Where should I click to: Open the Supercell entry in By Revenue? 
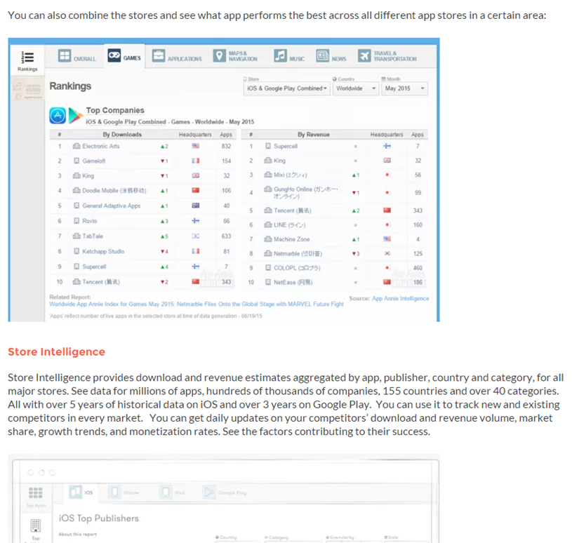click(285, 146)
